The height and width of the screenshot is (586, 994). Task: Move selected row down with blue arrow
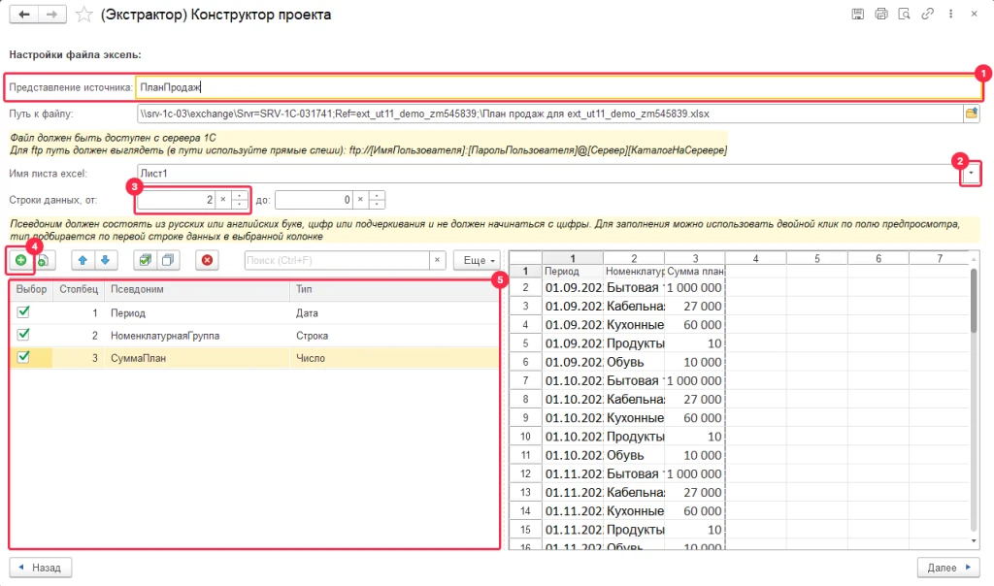tap(106, 260)
